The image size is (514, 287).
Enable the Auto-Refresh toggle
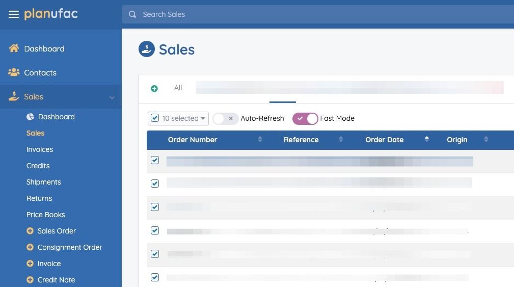pos(225,118)
